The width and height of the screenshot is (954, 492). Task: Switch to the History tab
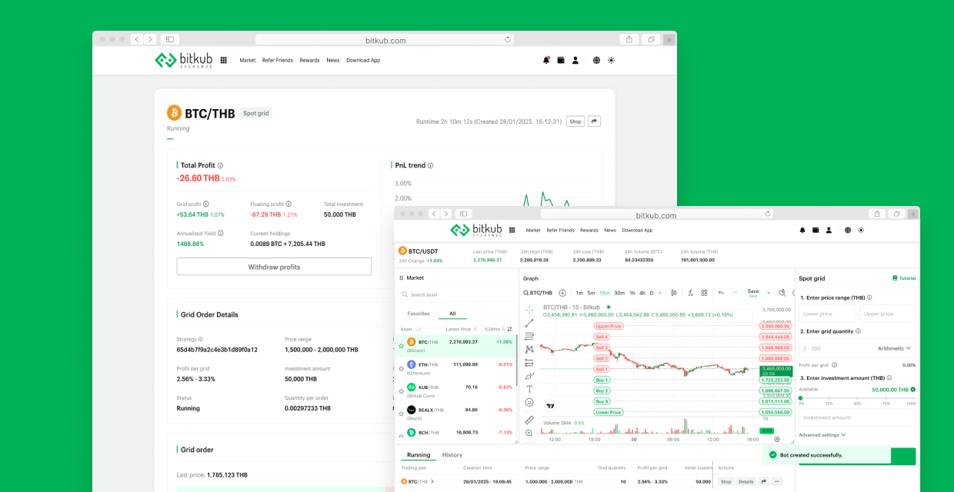452,455
